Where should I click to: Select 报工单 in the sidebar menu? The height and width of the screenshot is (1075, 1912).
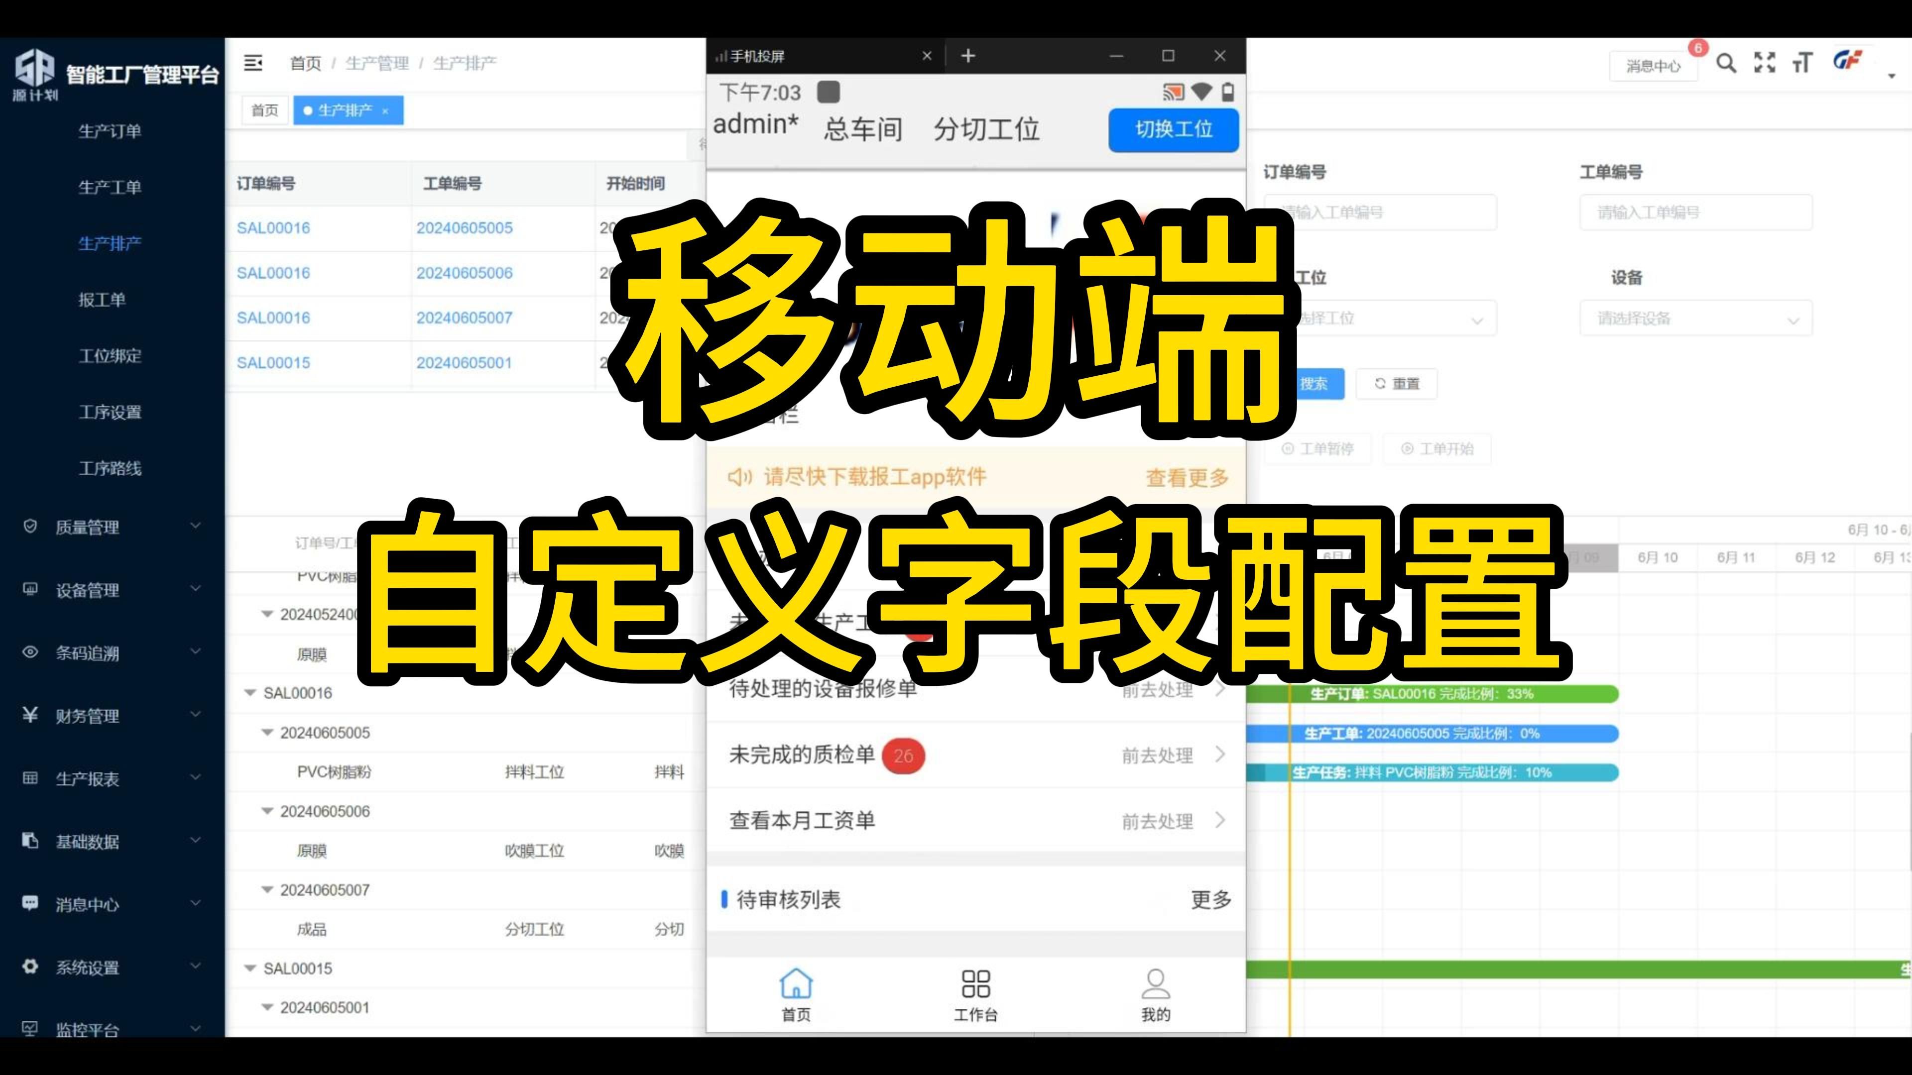pos(102,300)
